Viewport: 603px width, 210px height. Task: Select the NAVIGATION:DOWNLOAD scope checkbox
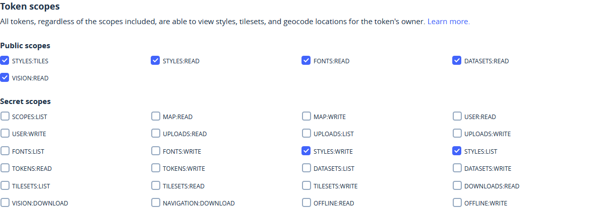[x=155, y=202]
